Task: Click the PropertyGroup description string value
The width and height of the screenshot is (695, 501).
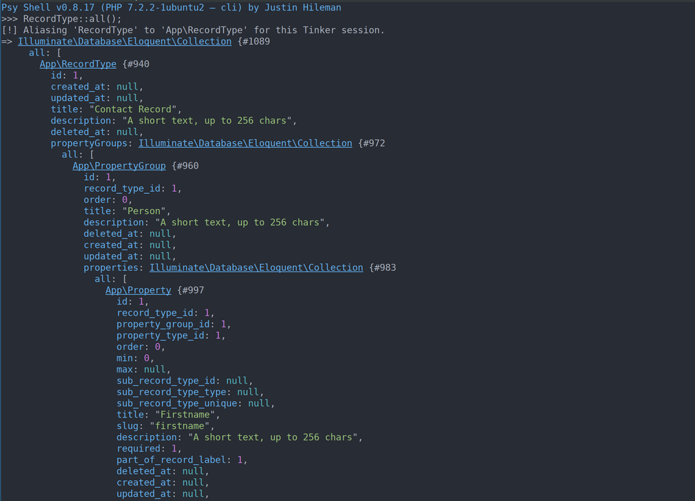Action: pos(240,222)
